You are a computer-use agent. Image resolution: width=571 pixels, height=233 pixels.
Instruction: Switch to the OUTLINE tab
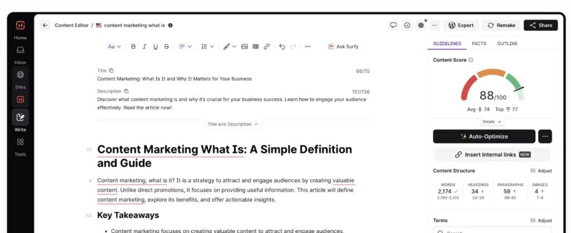coord(507,43)
